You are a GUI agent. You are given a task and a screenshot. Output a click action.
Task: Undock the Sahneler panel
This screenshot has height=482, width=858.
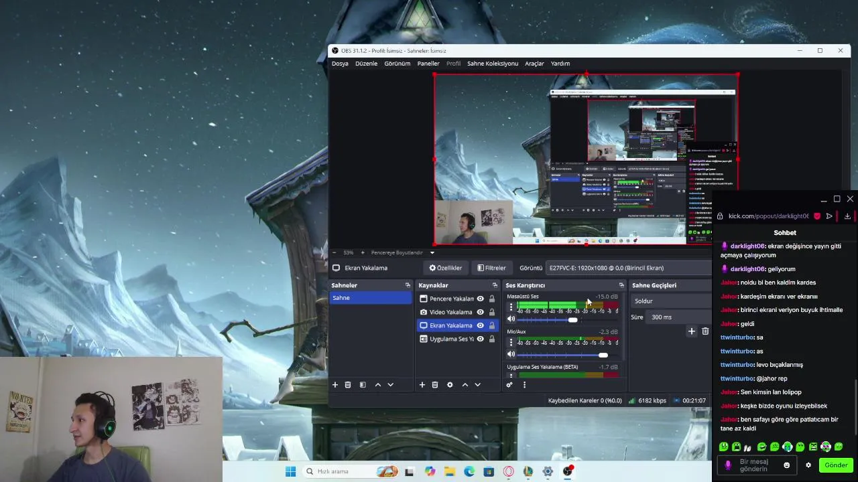tap(408, 285)
